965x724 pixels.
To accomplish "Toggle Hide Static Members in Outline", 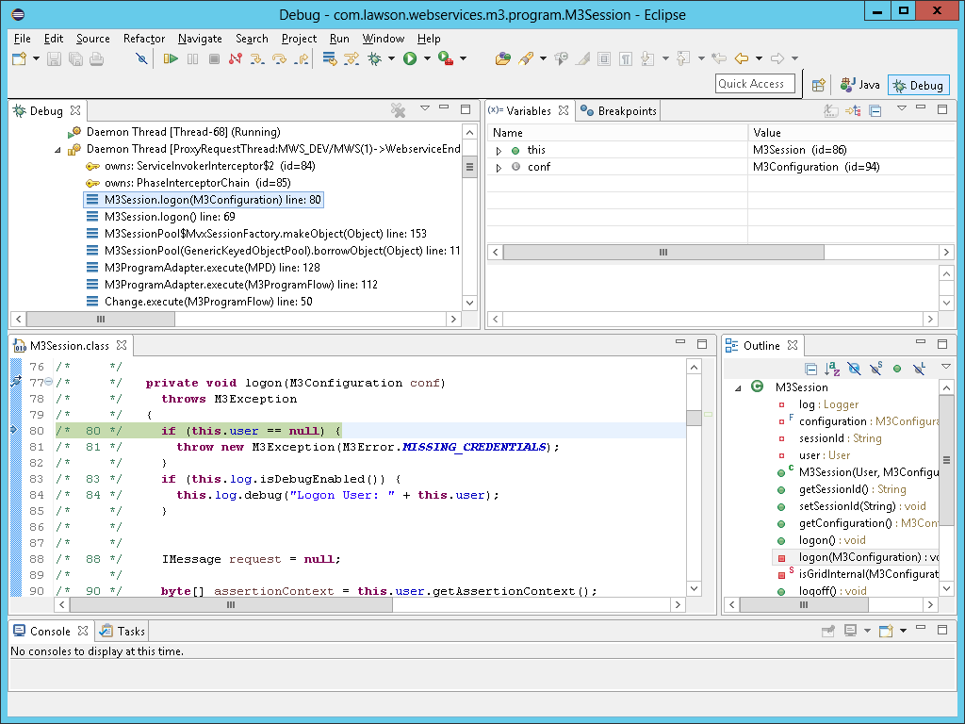I will pos(875,369).
